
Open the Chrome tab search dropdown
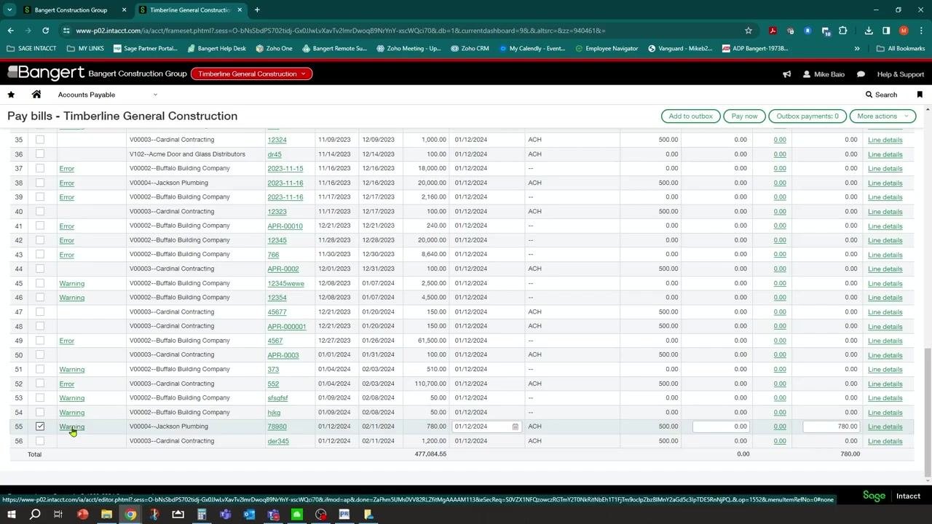point(9,10)
